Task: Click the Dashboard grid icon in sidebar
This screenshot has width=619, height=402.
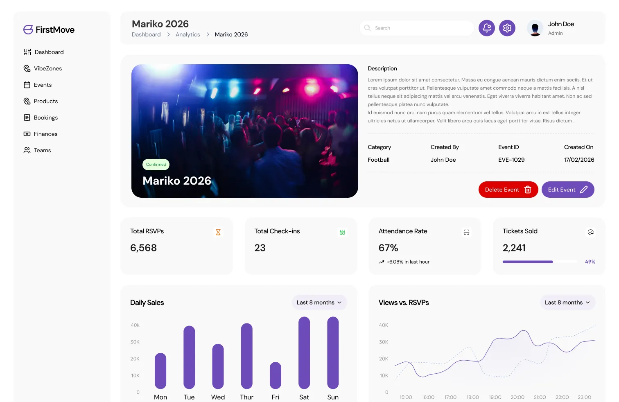Action: point(27,52)
